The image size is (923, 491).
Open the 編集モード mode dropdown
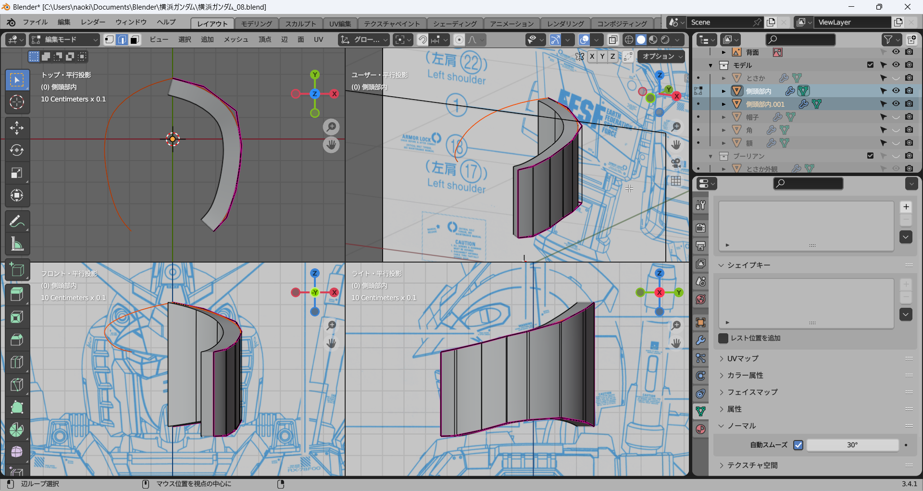(64, 40)
